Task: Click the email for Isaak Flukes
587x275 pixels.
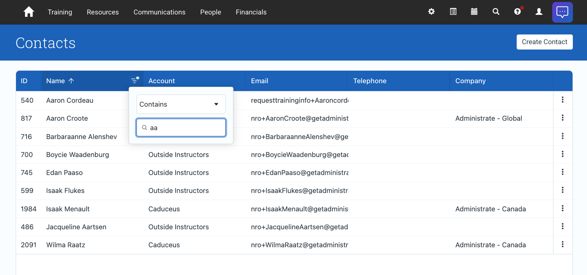Action: 300,191
